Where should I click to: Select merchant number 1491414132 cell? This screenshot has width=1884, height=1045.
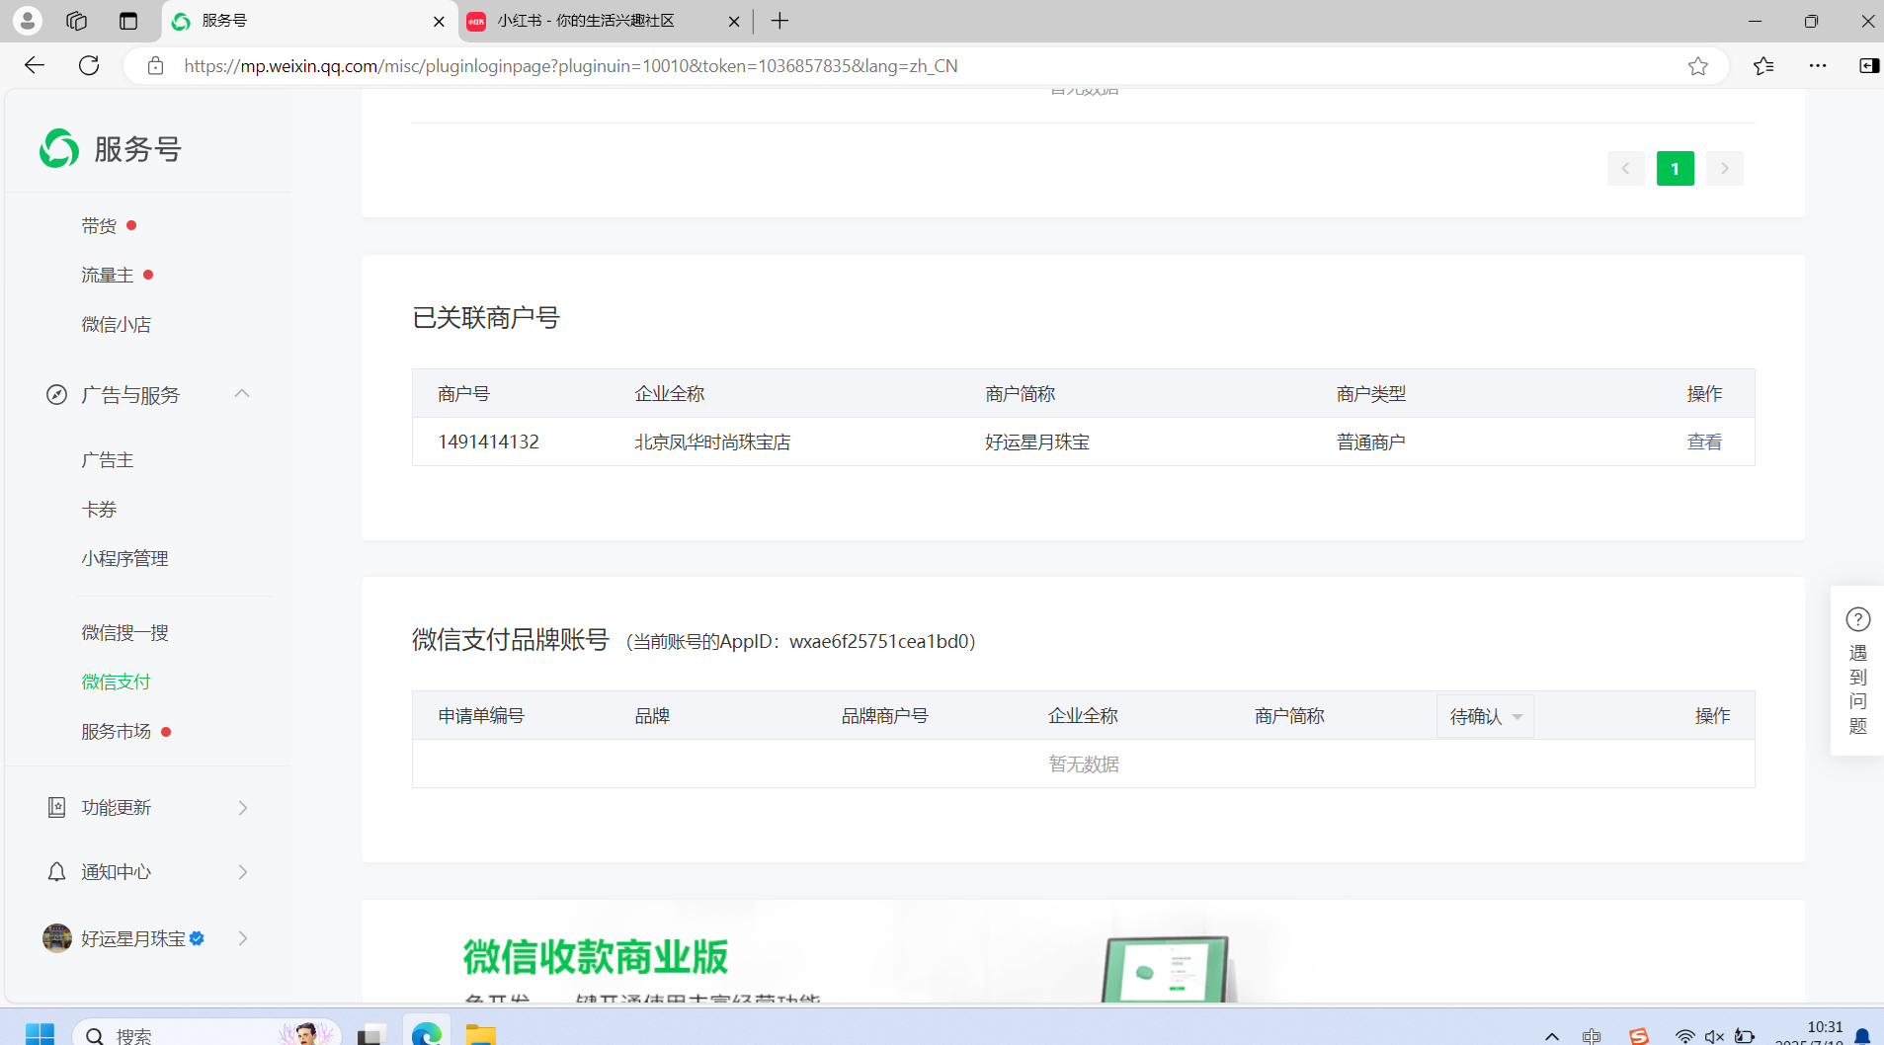pos(488,442)
